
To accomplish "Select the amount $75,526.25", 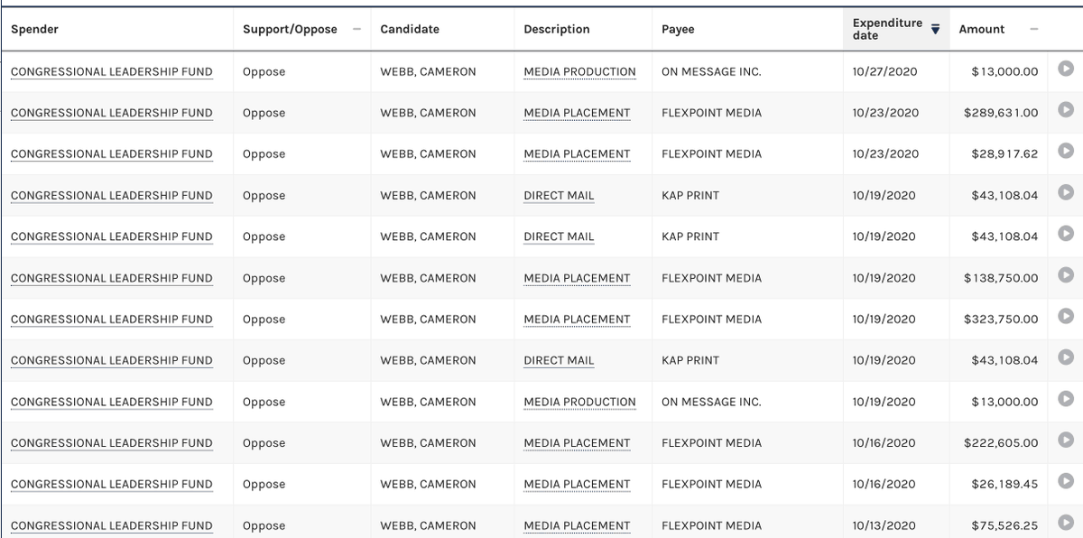I will (x=1004, y=526).
